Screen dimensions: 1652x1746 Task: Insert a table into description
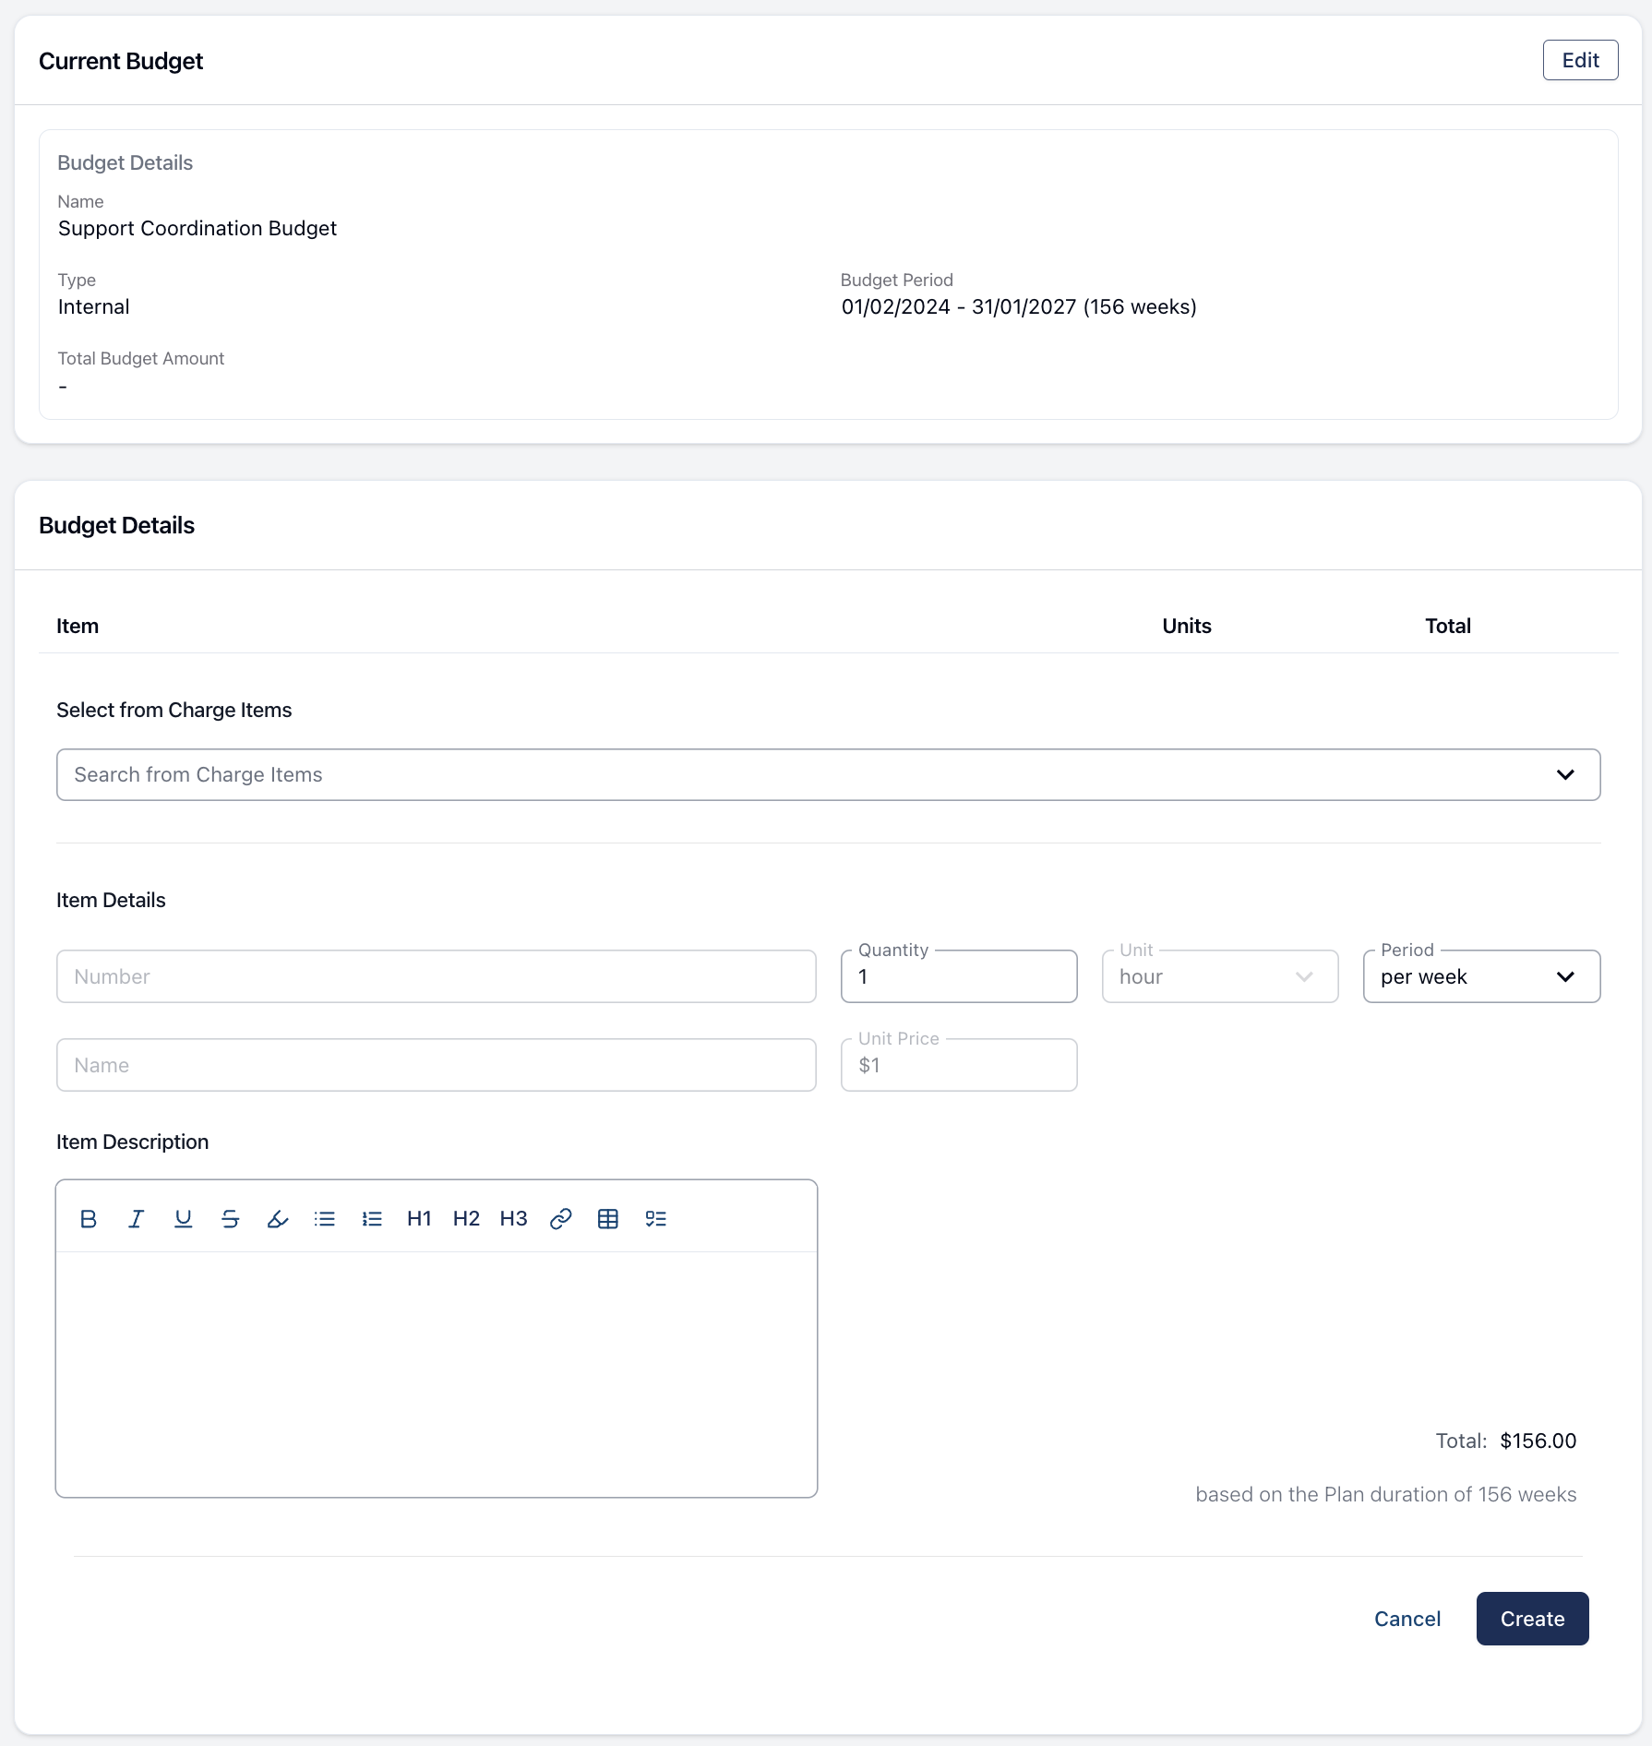click(x=608, y=1219)
